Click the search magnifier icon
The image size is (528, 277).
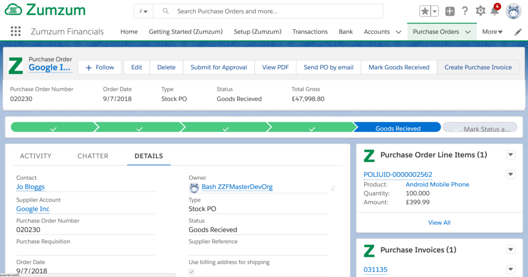(166, 11)
